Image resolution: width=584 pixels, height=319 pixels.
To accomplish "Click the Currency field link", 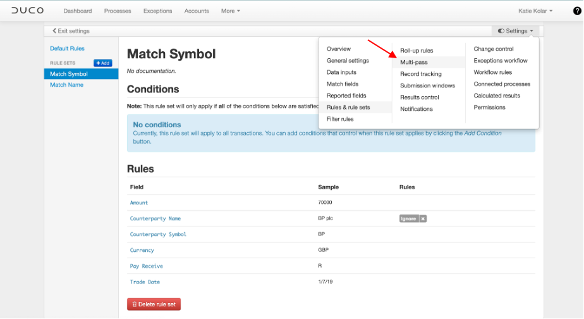I will [x=142, y=251].
